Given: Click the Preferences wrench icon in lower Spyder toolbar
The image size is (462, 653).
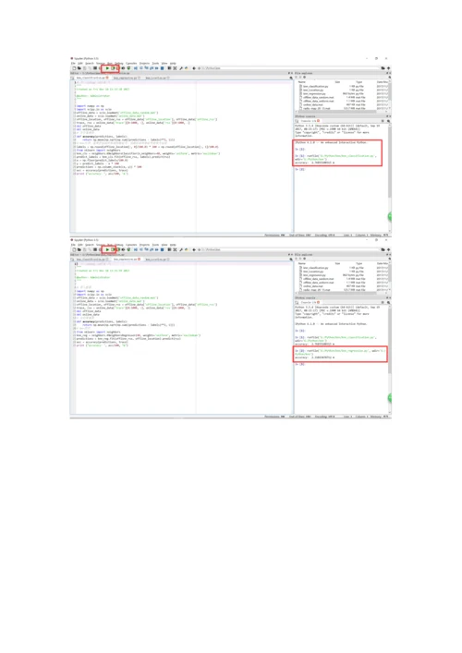Looking at the screenshot, I should [x=181, y=250].
